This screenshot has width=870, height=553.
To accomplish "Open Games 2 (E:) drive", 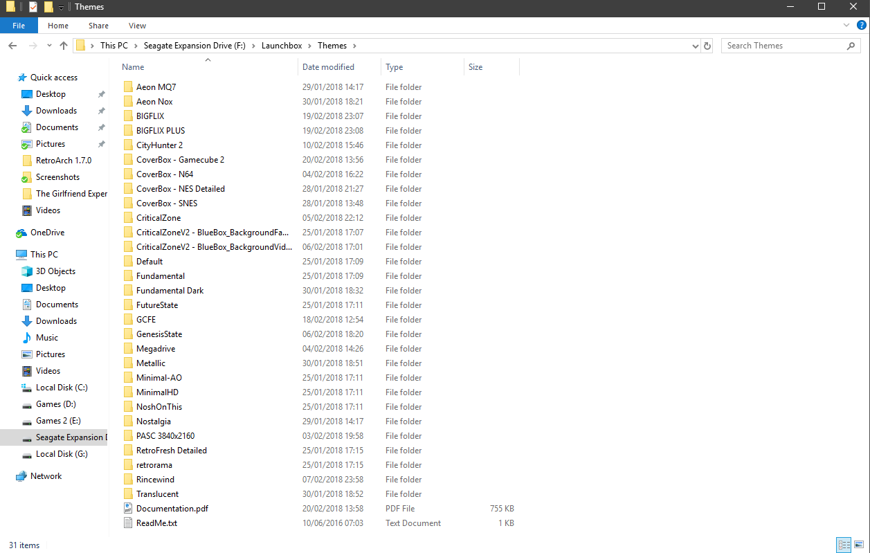I will click(x=58, y=421).
